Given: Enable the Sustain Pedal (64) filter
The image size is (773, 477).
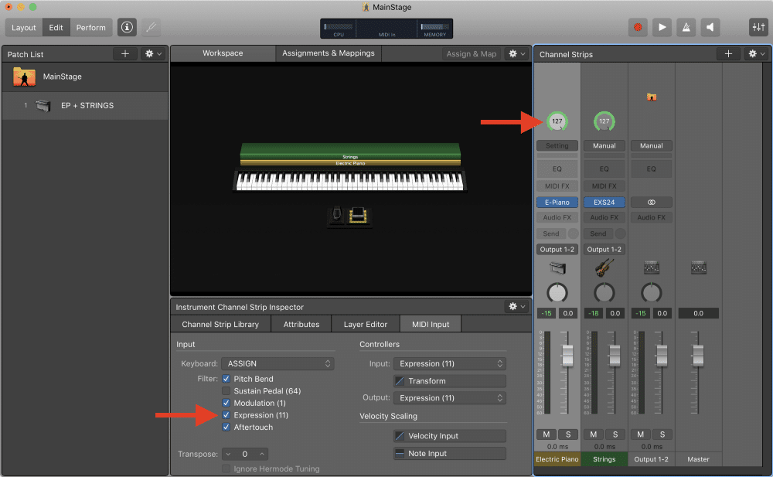Looking at the screenshot, I should coord(226,390).
